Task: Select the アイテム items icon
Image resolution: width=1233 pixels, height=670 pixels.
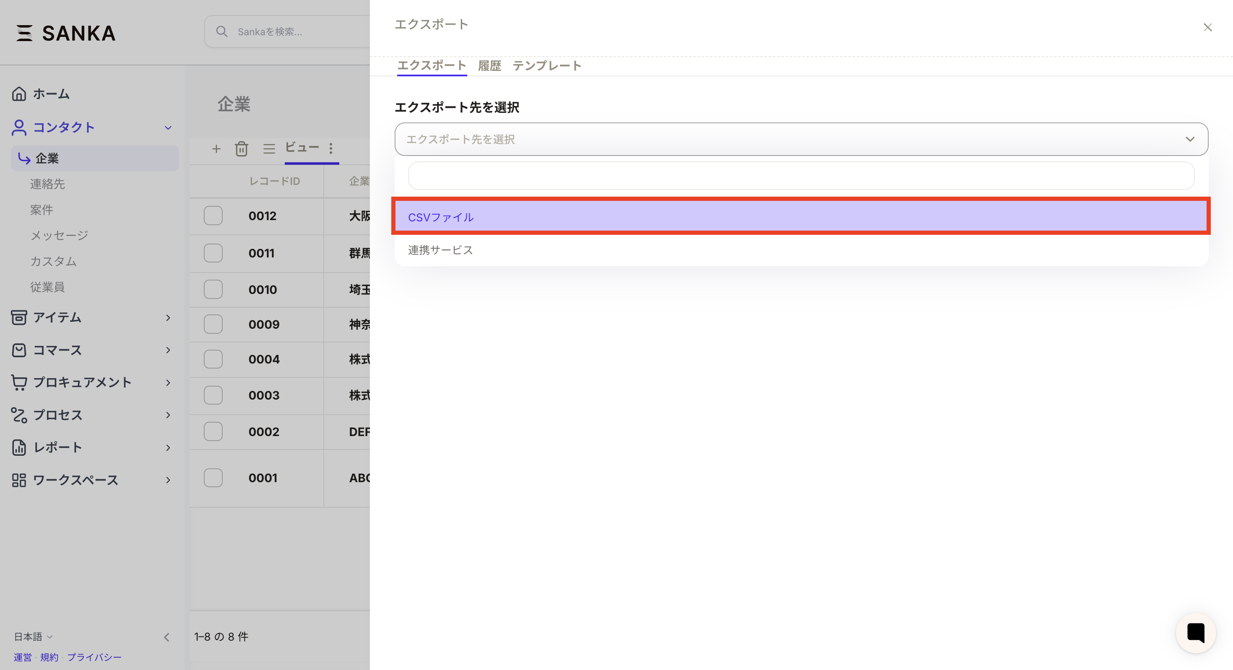Action: (19, 317)
